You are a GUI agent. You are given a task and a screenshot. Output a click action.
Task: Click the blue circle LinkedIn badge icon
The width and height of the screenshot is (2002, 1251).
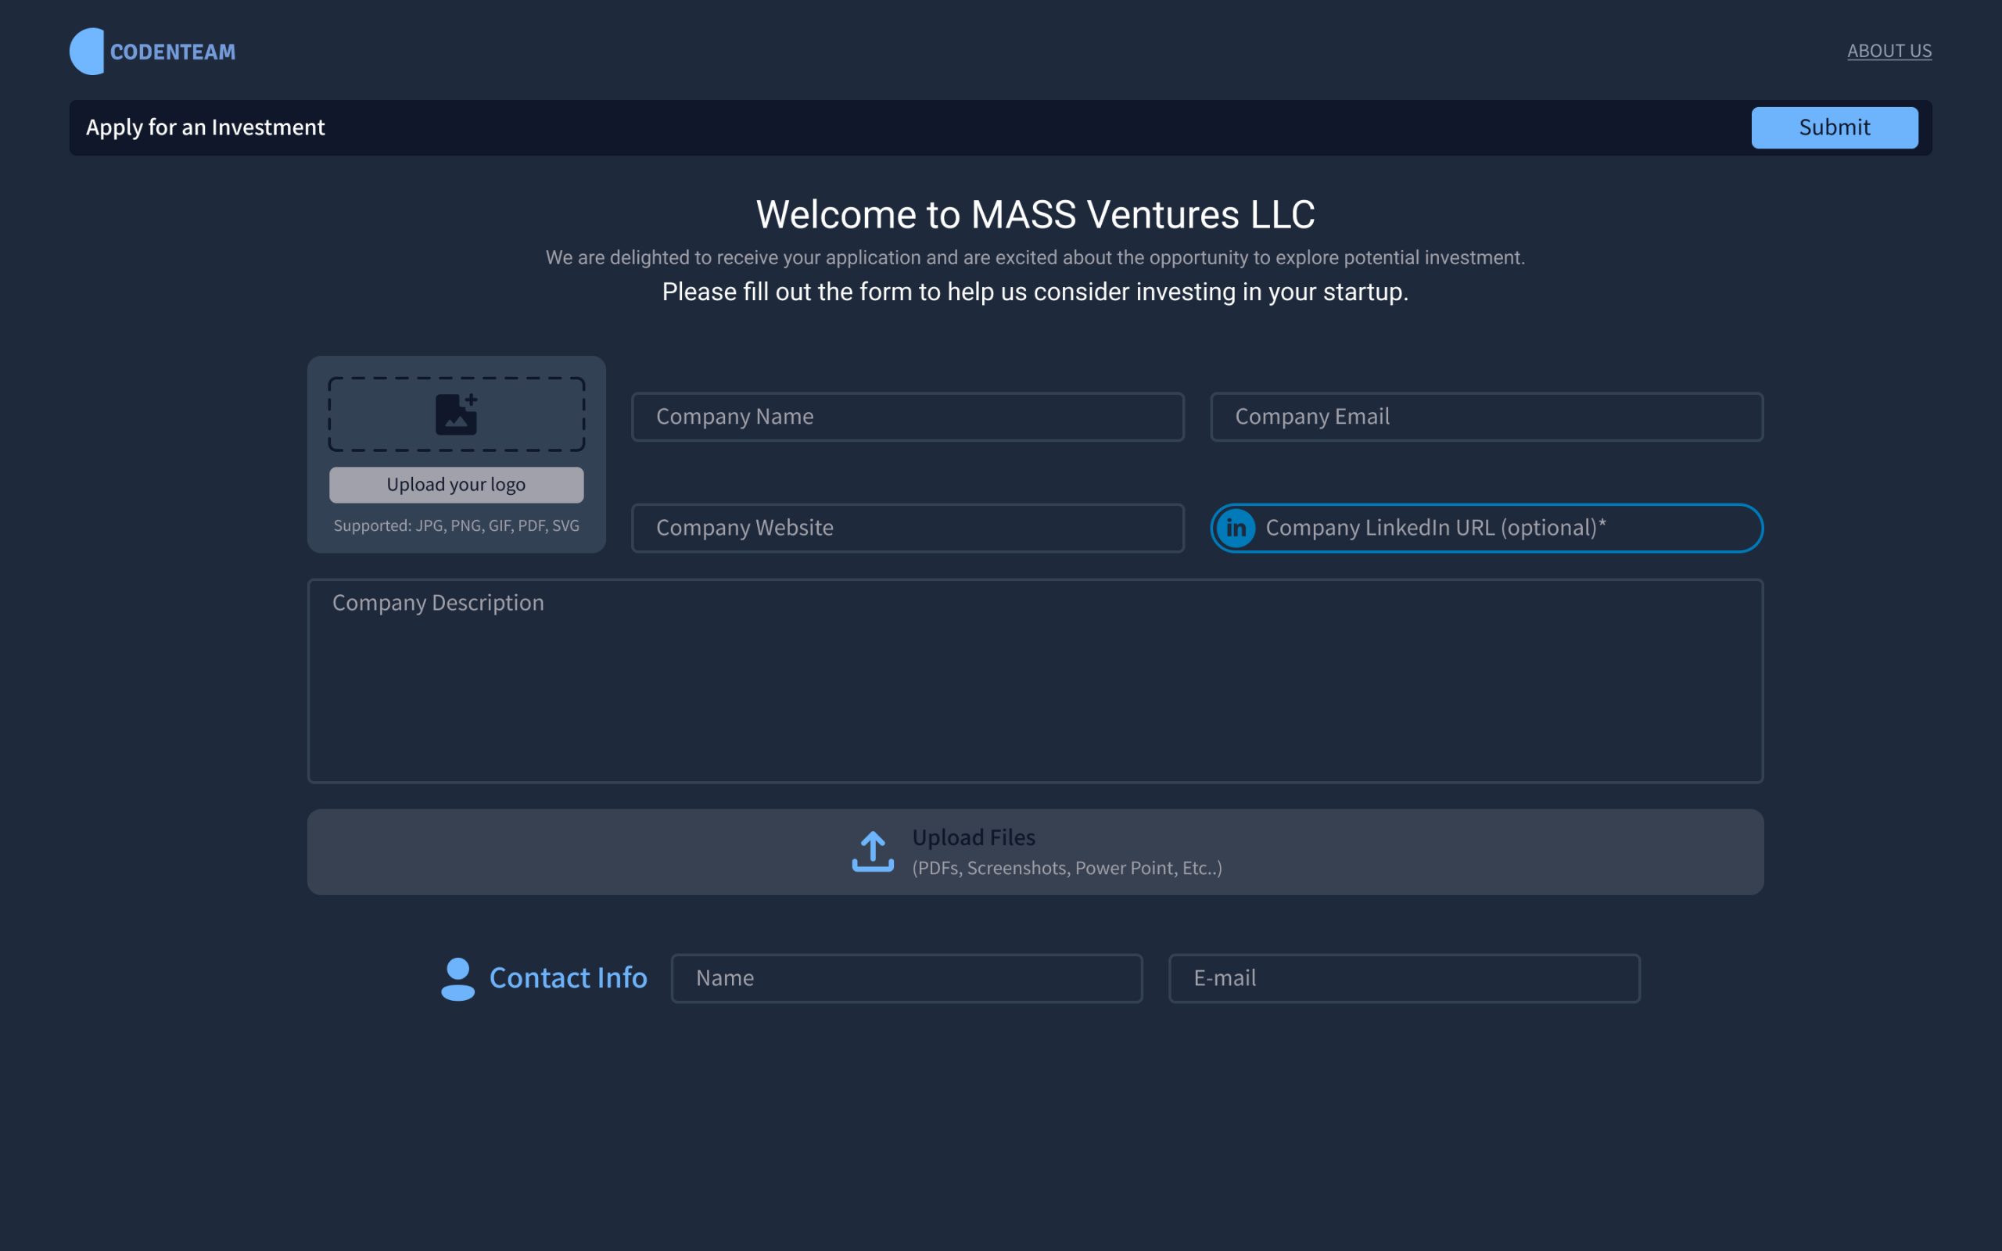click(x=1235, y=526)
